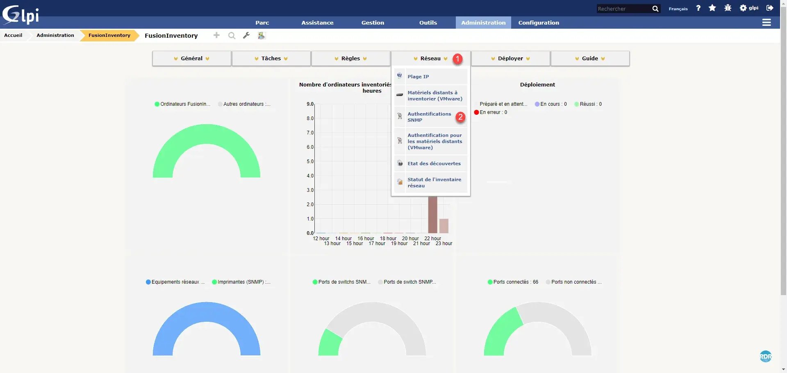
Task: Toggle Ports de switchs SNM... legend
Action: coord(341,282)
